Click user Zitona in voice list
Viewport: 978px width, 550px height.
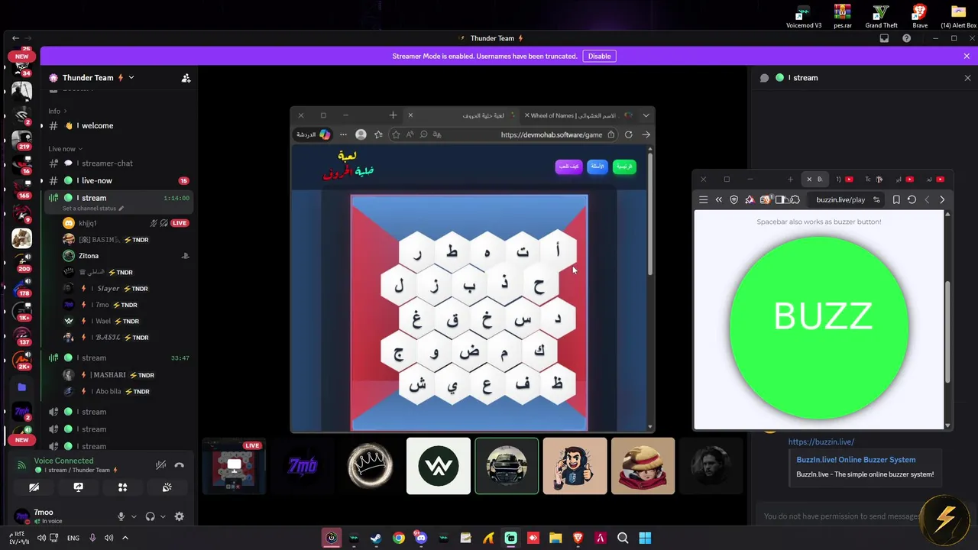pyautogui.click(x=125, y=256)
